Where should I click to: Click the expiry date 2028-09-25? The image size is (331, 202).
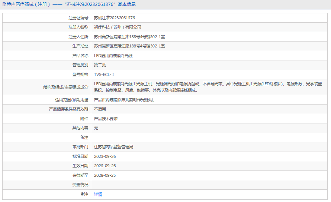pyautogui.click(x=105, y=175)
